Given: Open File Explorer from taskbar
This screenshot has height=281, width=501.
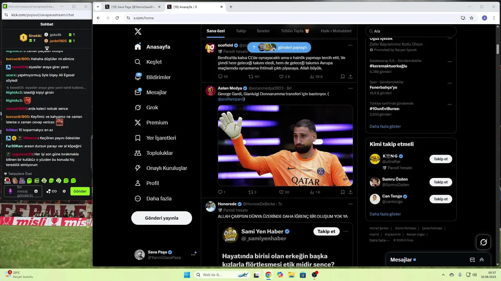Looking at the screenshot, I should (x=291, y=275).
